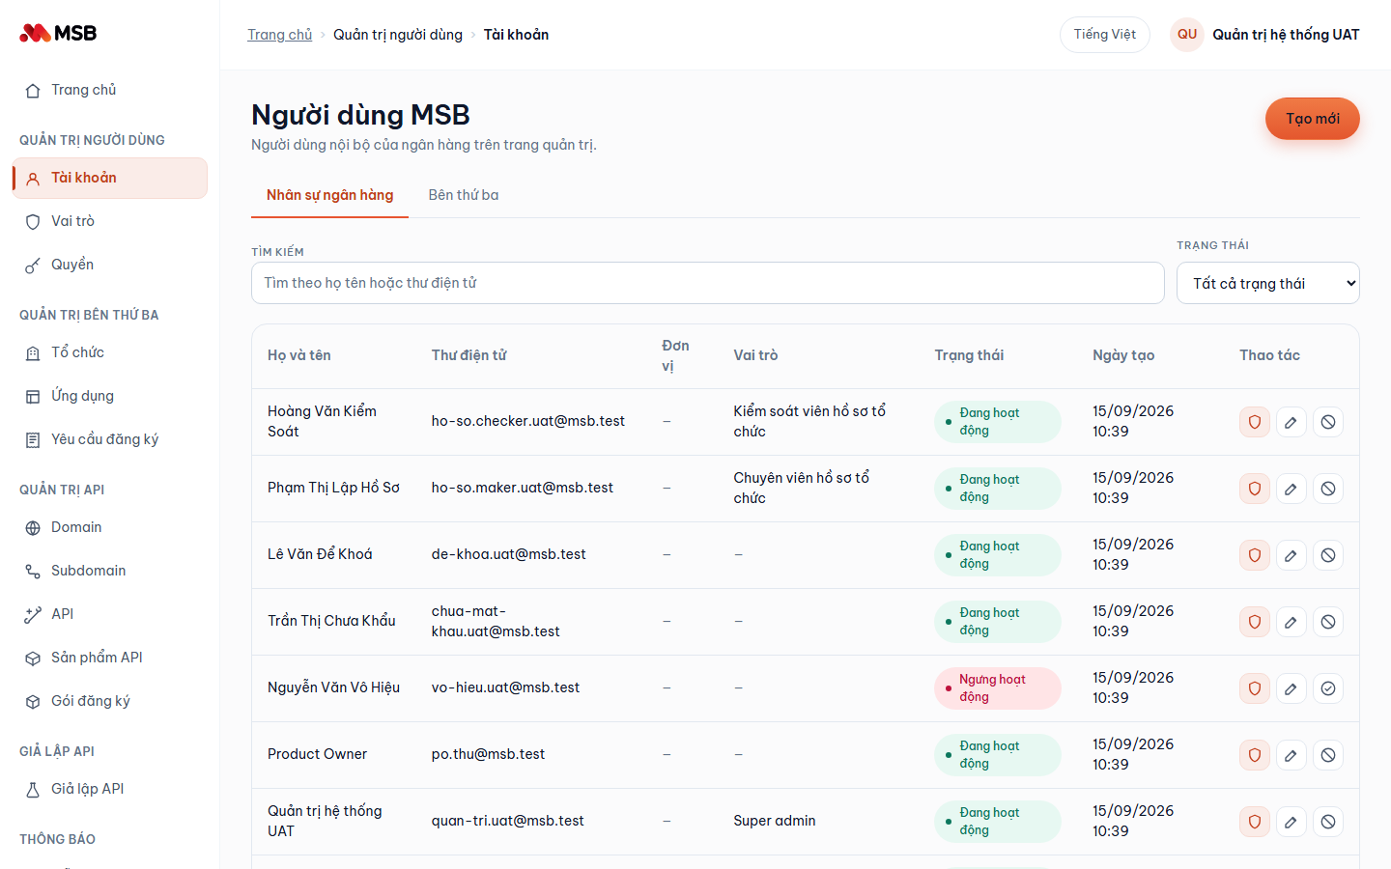The width and height of the screenshot is (1391, 869).
Task: Deactivate the quan-tri.uat@msb.test account
Action: [x=1328, y=822]
